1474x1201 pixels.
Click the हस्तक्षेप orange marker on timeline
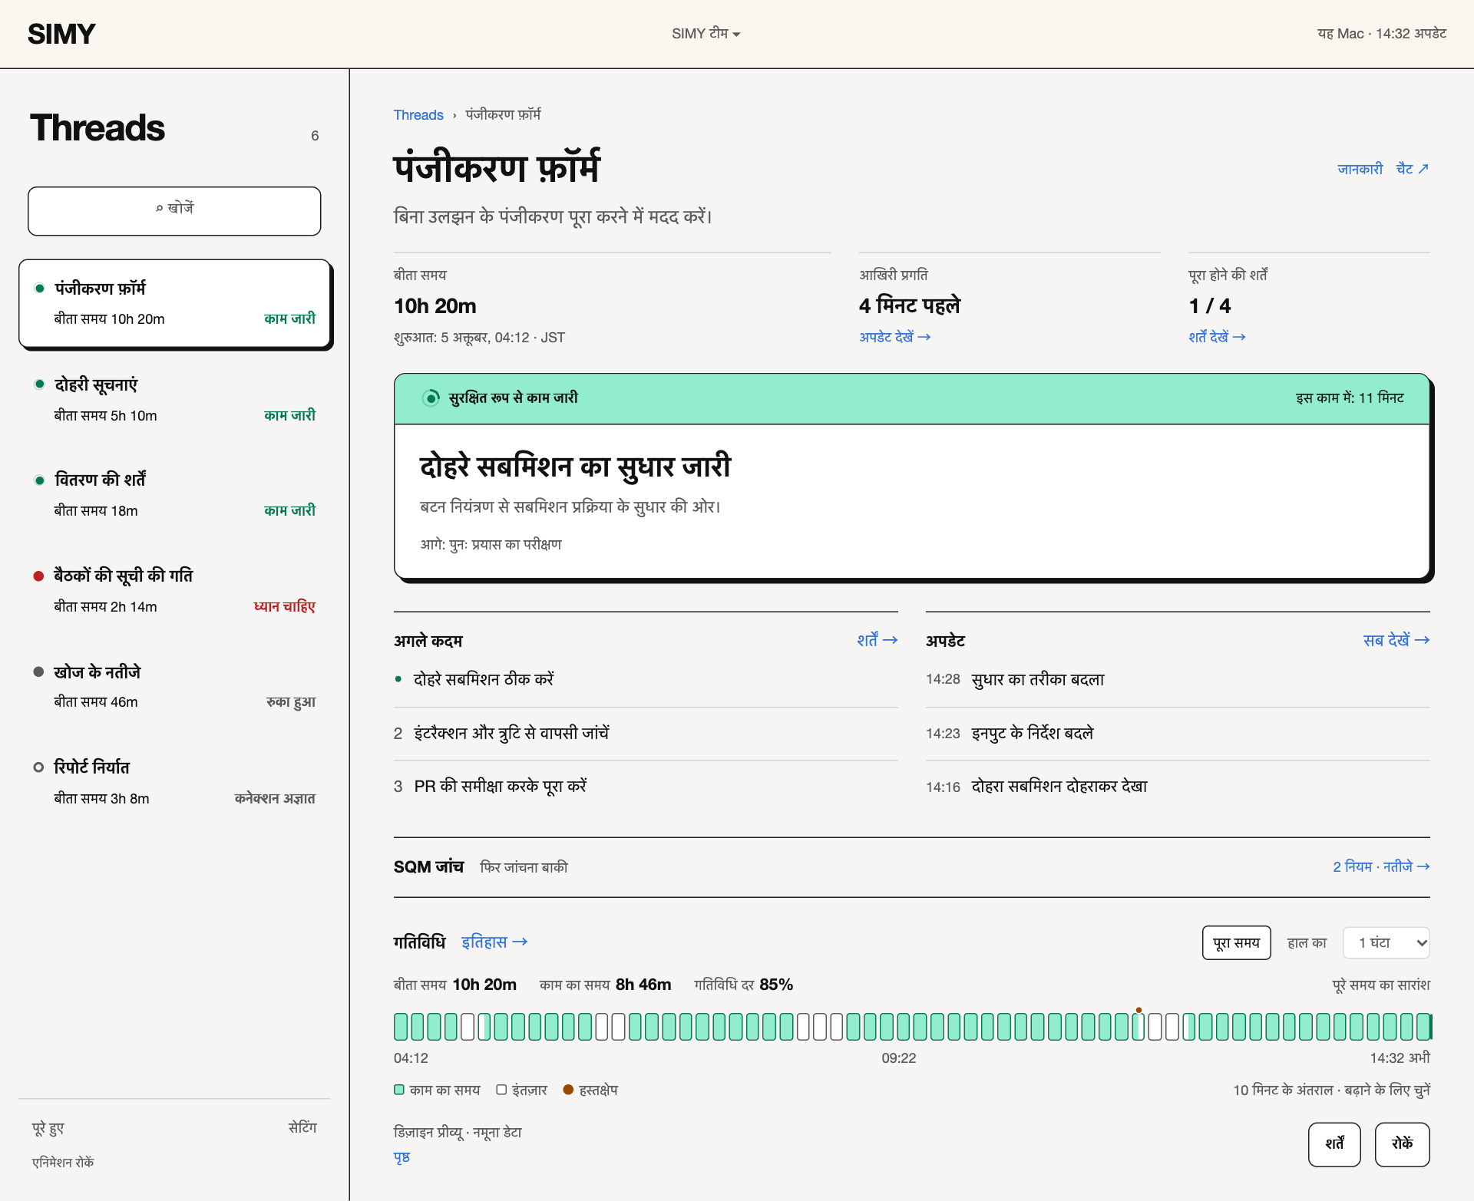click(1139, 1010)
